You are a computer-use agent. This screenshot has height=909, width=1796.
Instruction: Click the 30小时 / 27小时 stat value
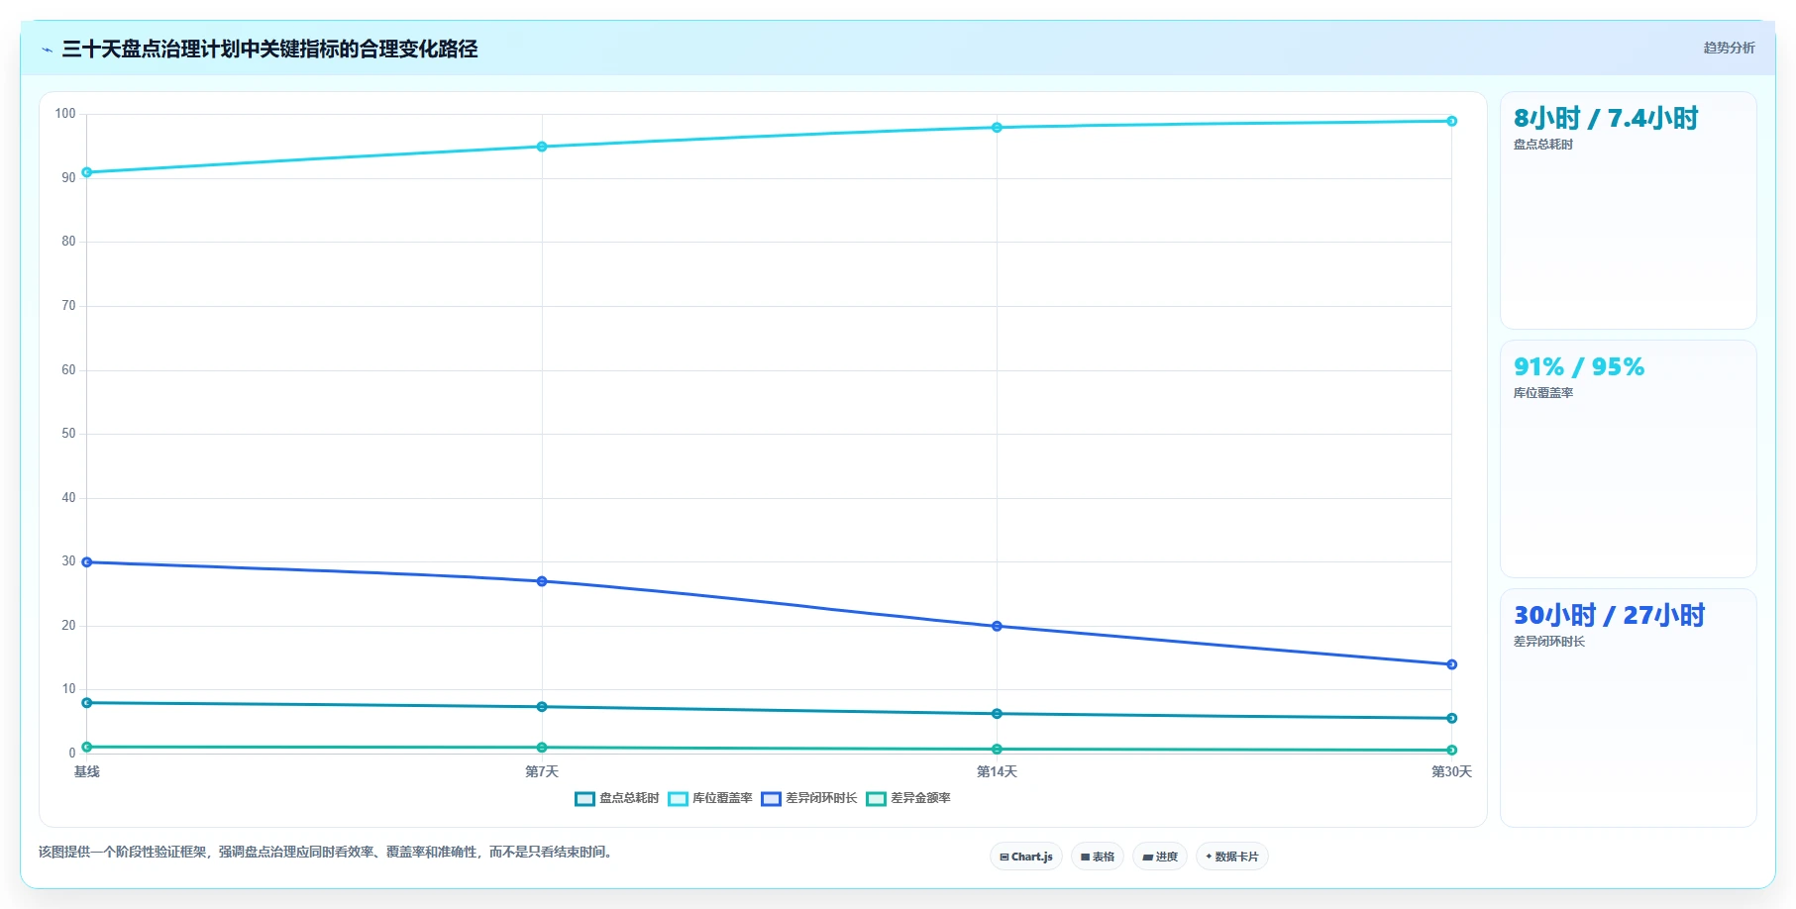[x=1610, y=616]
